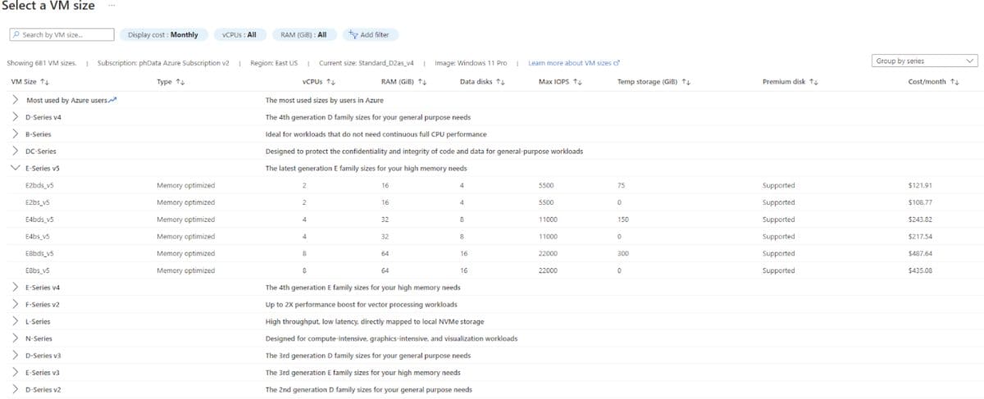This screenshot has width=984, height=399.
Task: Open the vCPUs All filter pill
Action: click(239, 34)
